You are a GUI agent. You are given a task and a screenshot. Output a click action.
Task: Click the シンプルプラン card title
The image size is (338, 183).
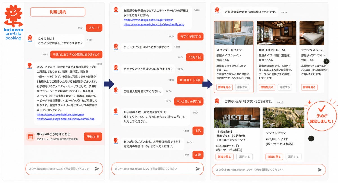[x=276, y=133]
